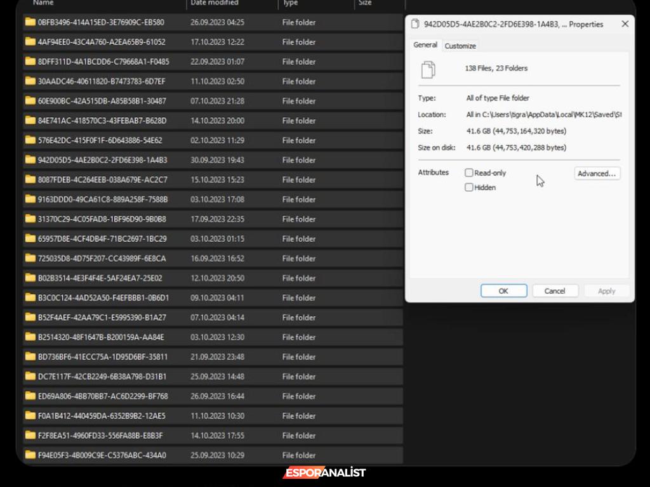Click folder icon for 0BFB3496-414A15ED-3E76909C-EB580
Image resolution: width=650 pixels, height=487 pixels.
coord(30,22)
